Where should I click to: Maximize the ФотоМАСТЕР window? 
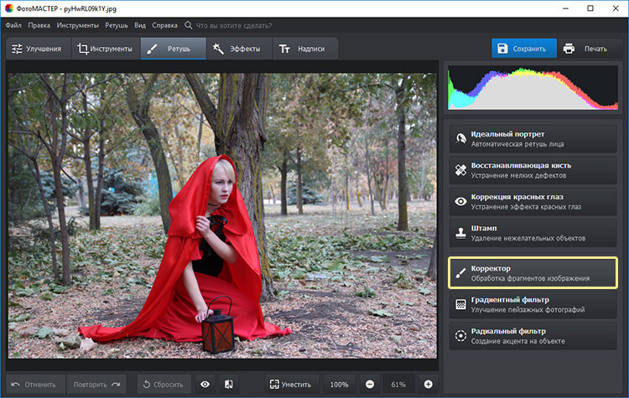coord(590,8)
